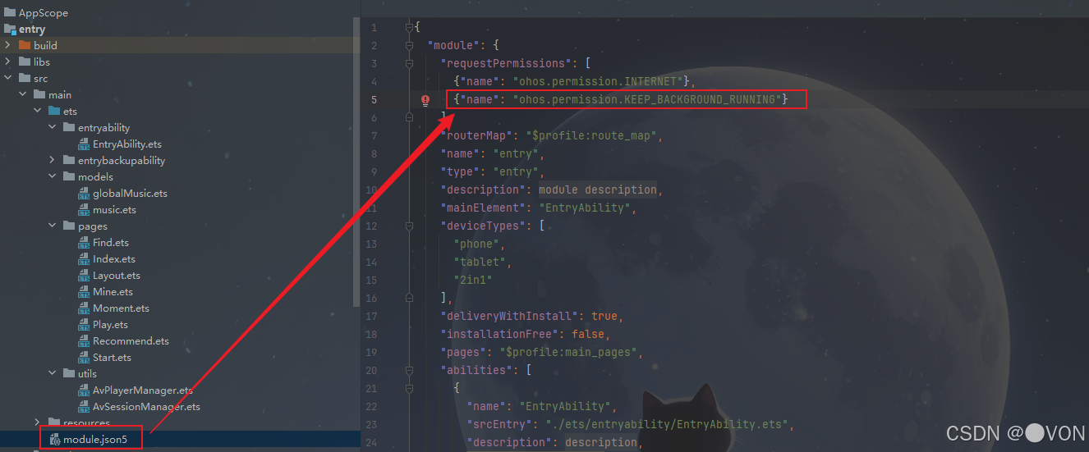Collapse the utils folder arrow
This screenshot has height=452, width=1089.
(52, 373)
